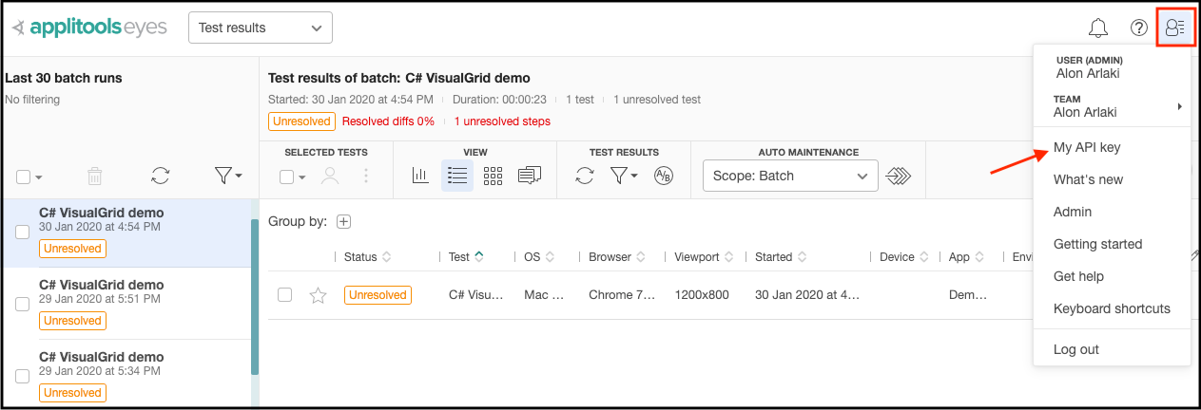Select the 29 Jan 5:51 PM batch checkbox
The image size is (1201, 410).
click(23, 304)
